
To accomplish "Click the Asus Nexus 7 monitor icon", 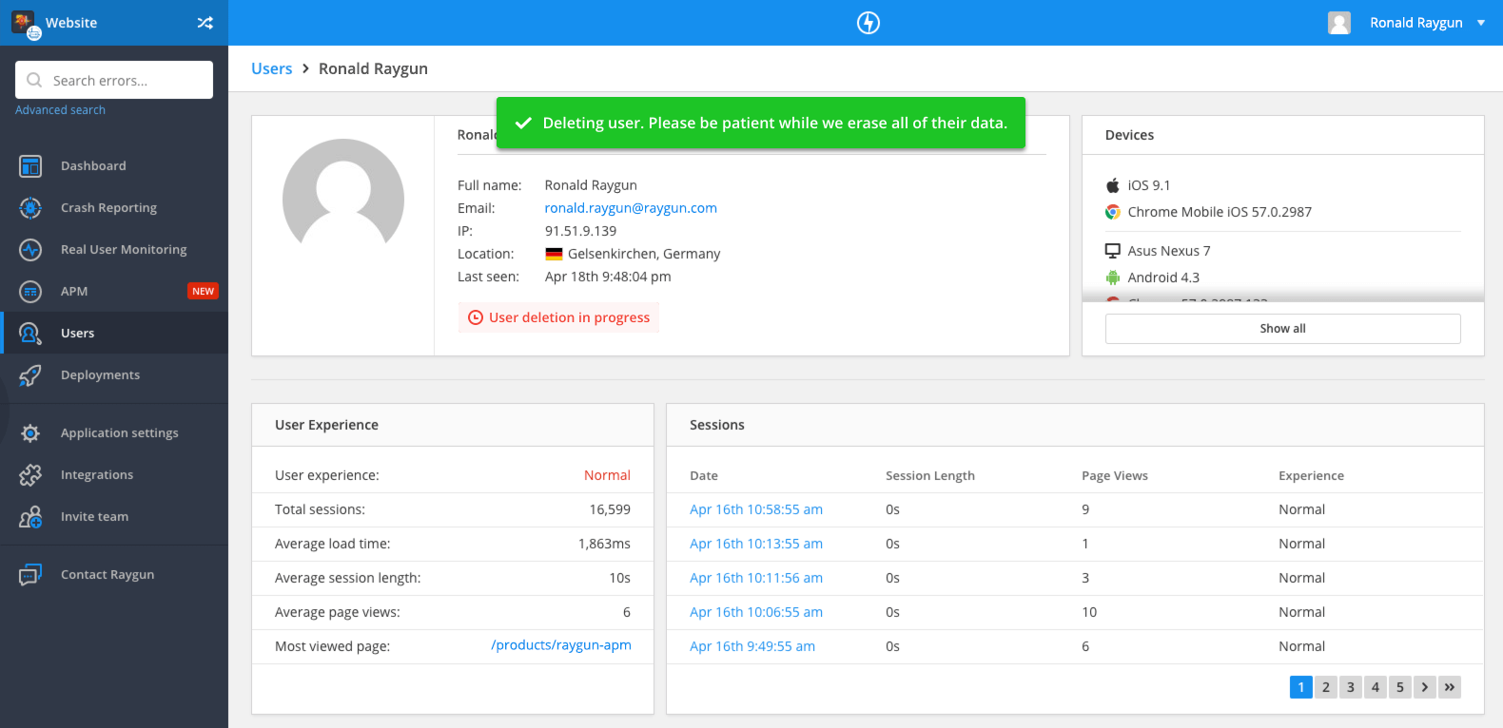I will pos(1112,251).
